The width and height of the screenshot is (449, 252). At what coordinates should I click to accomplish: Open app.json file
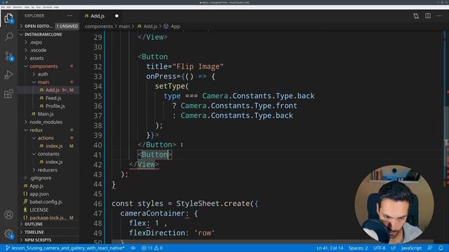coord(49,194)
